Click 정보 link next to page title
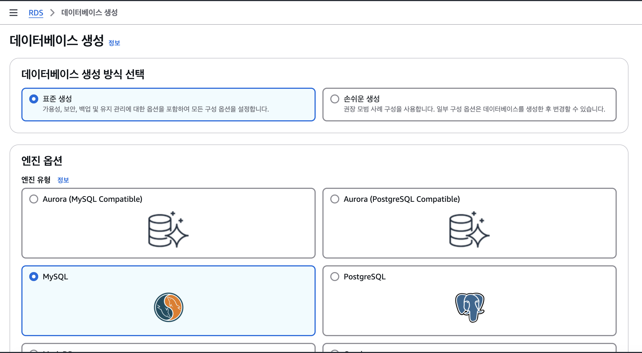 tap(114, 43)
